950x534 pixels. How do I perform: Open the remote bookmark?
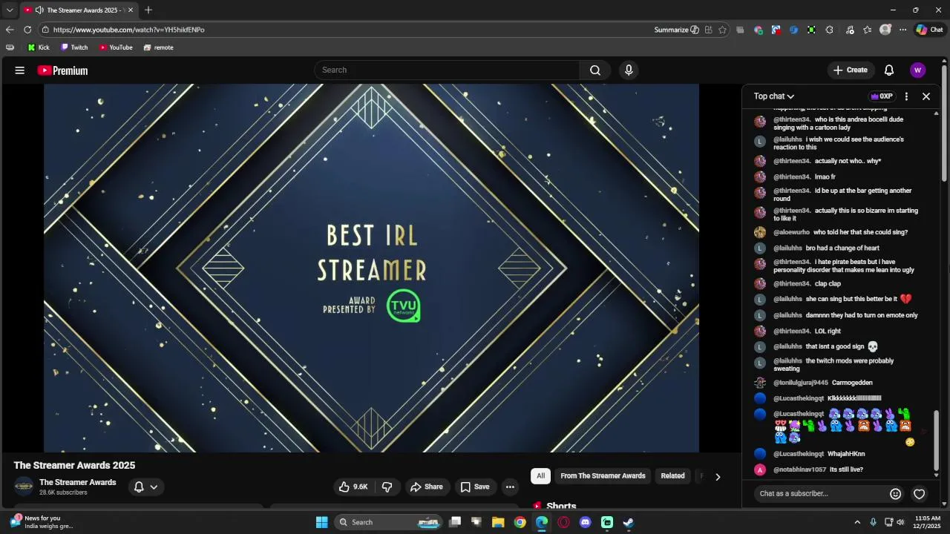coord(158,47)
